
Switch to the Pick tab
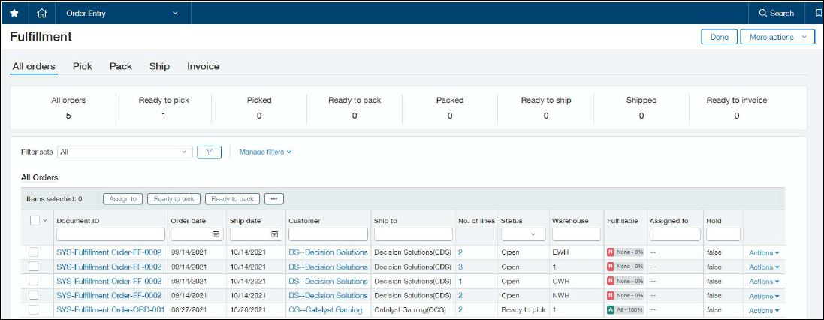(x=83, y=66)
